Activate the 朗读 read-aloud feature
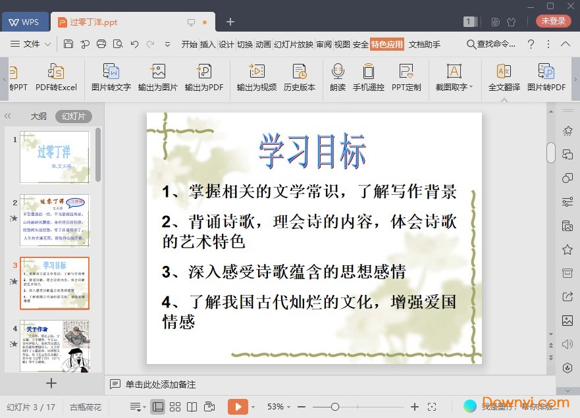This screenshot has height=418, width=580. 336,78
